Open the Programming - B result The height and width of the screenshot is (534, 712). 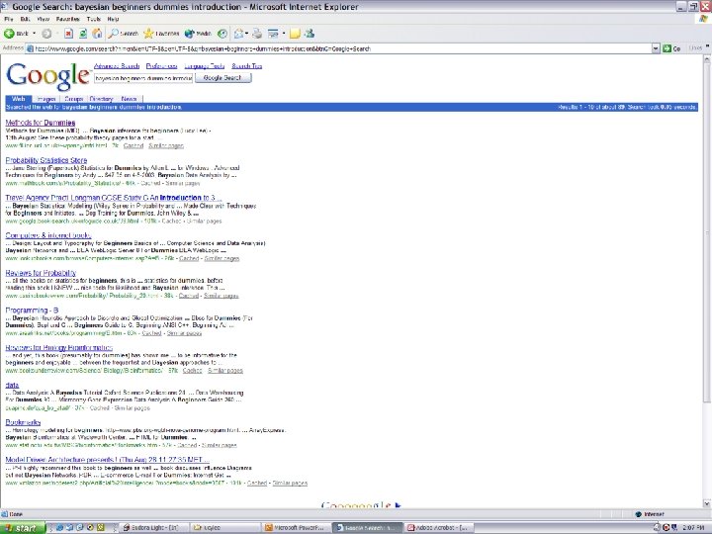pos(32,311)
